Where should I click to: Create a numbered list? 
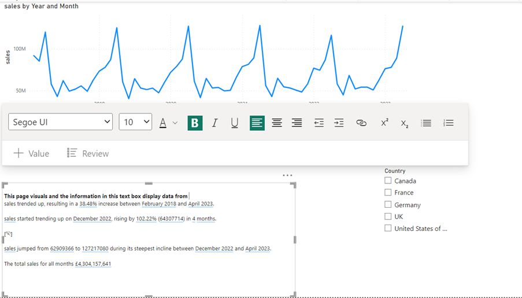pyautogui.click(x=449, y=123)
